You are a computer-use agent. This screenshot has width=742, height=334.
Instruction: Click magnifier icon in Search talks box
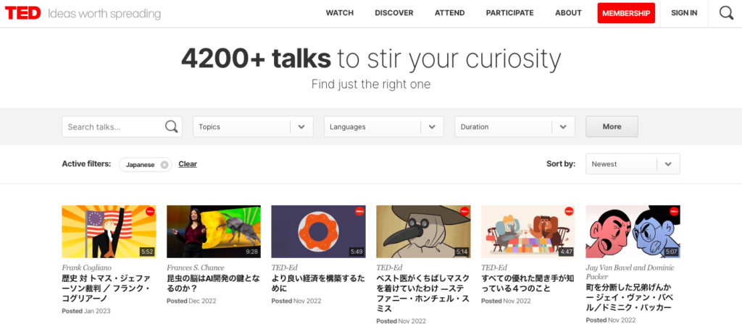171,127
